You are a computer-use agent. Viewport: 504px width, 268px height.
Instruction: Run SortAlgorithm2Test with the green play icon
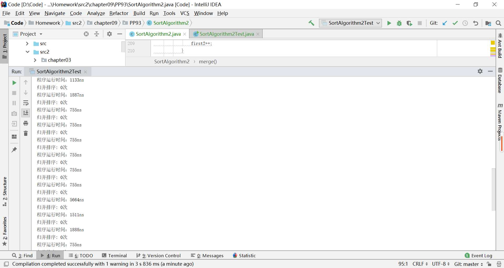(389, 23)
